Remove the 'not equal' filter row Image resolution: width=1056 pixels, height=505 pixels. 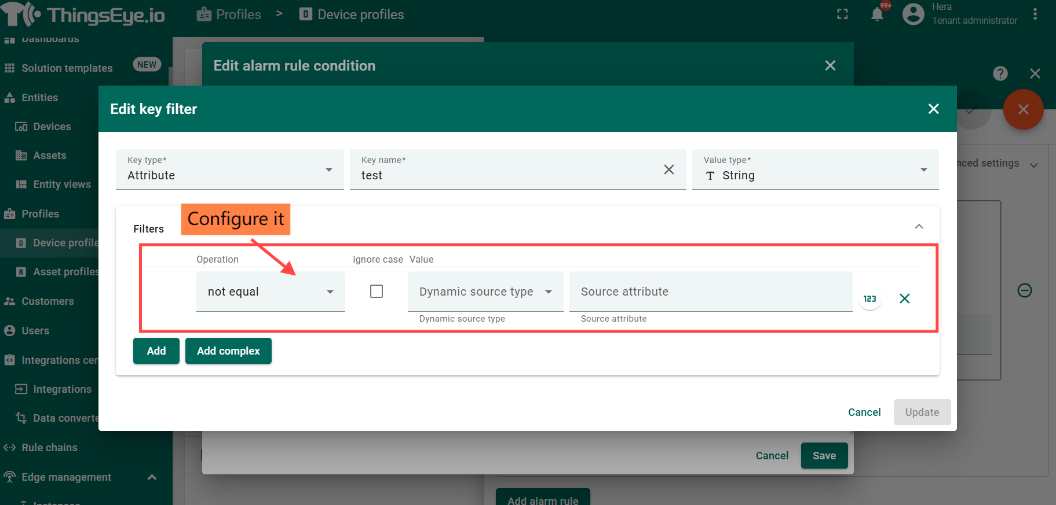click(904, 298)
